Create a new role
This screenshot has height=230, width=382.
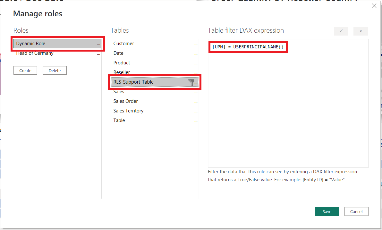tap(25, 70)
